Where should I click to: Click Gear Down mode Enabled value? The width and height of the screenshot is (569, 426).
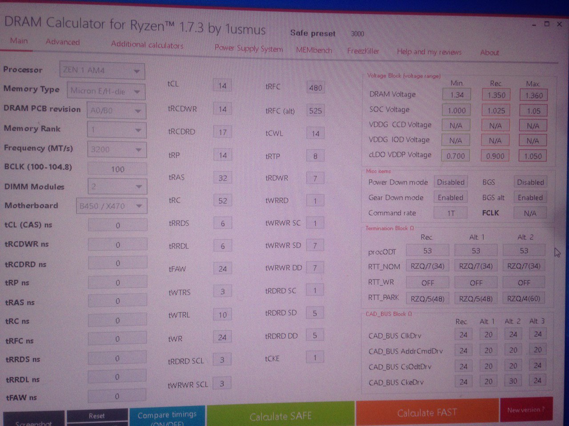point(450,197)
